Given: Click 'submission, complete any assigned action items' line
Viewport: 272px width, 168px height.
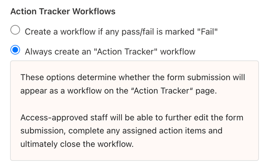Looking at the screenshot, I should tap(121, 130).
